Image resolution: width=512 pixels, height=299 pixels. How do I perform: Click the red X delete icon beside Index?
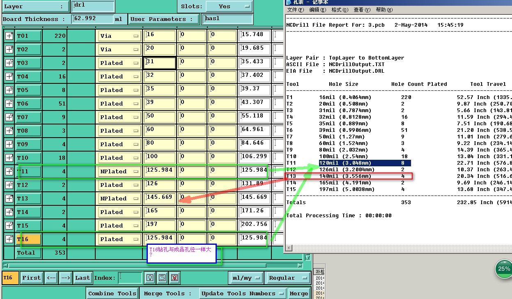coord(175,278)
